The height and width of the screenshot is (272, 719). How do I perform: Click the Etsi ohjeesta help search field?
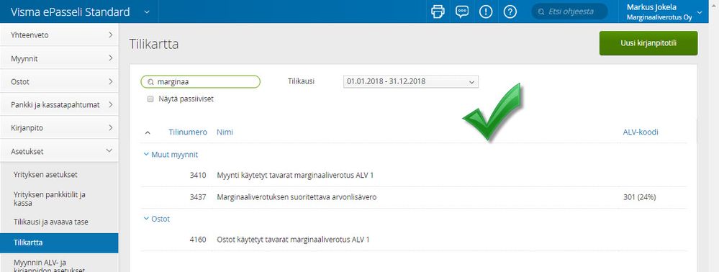569,12
